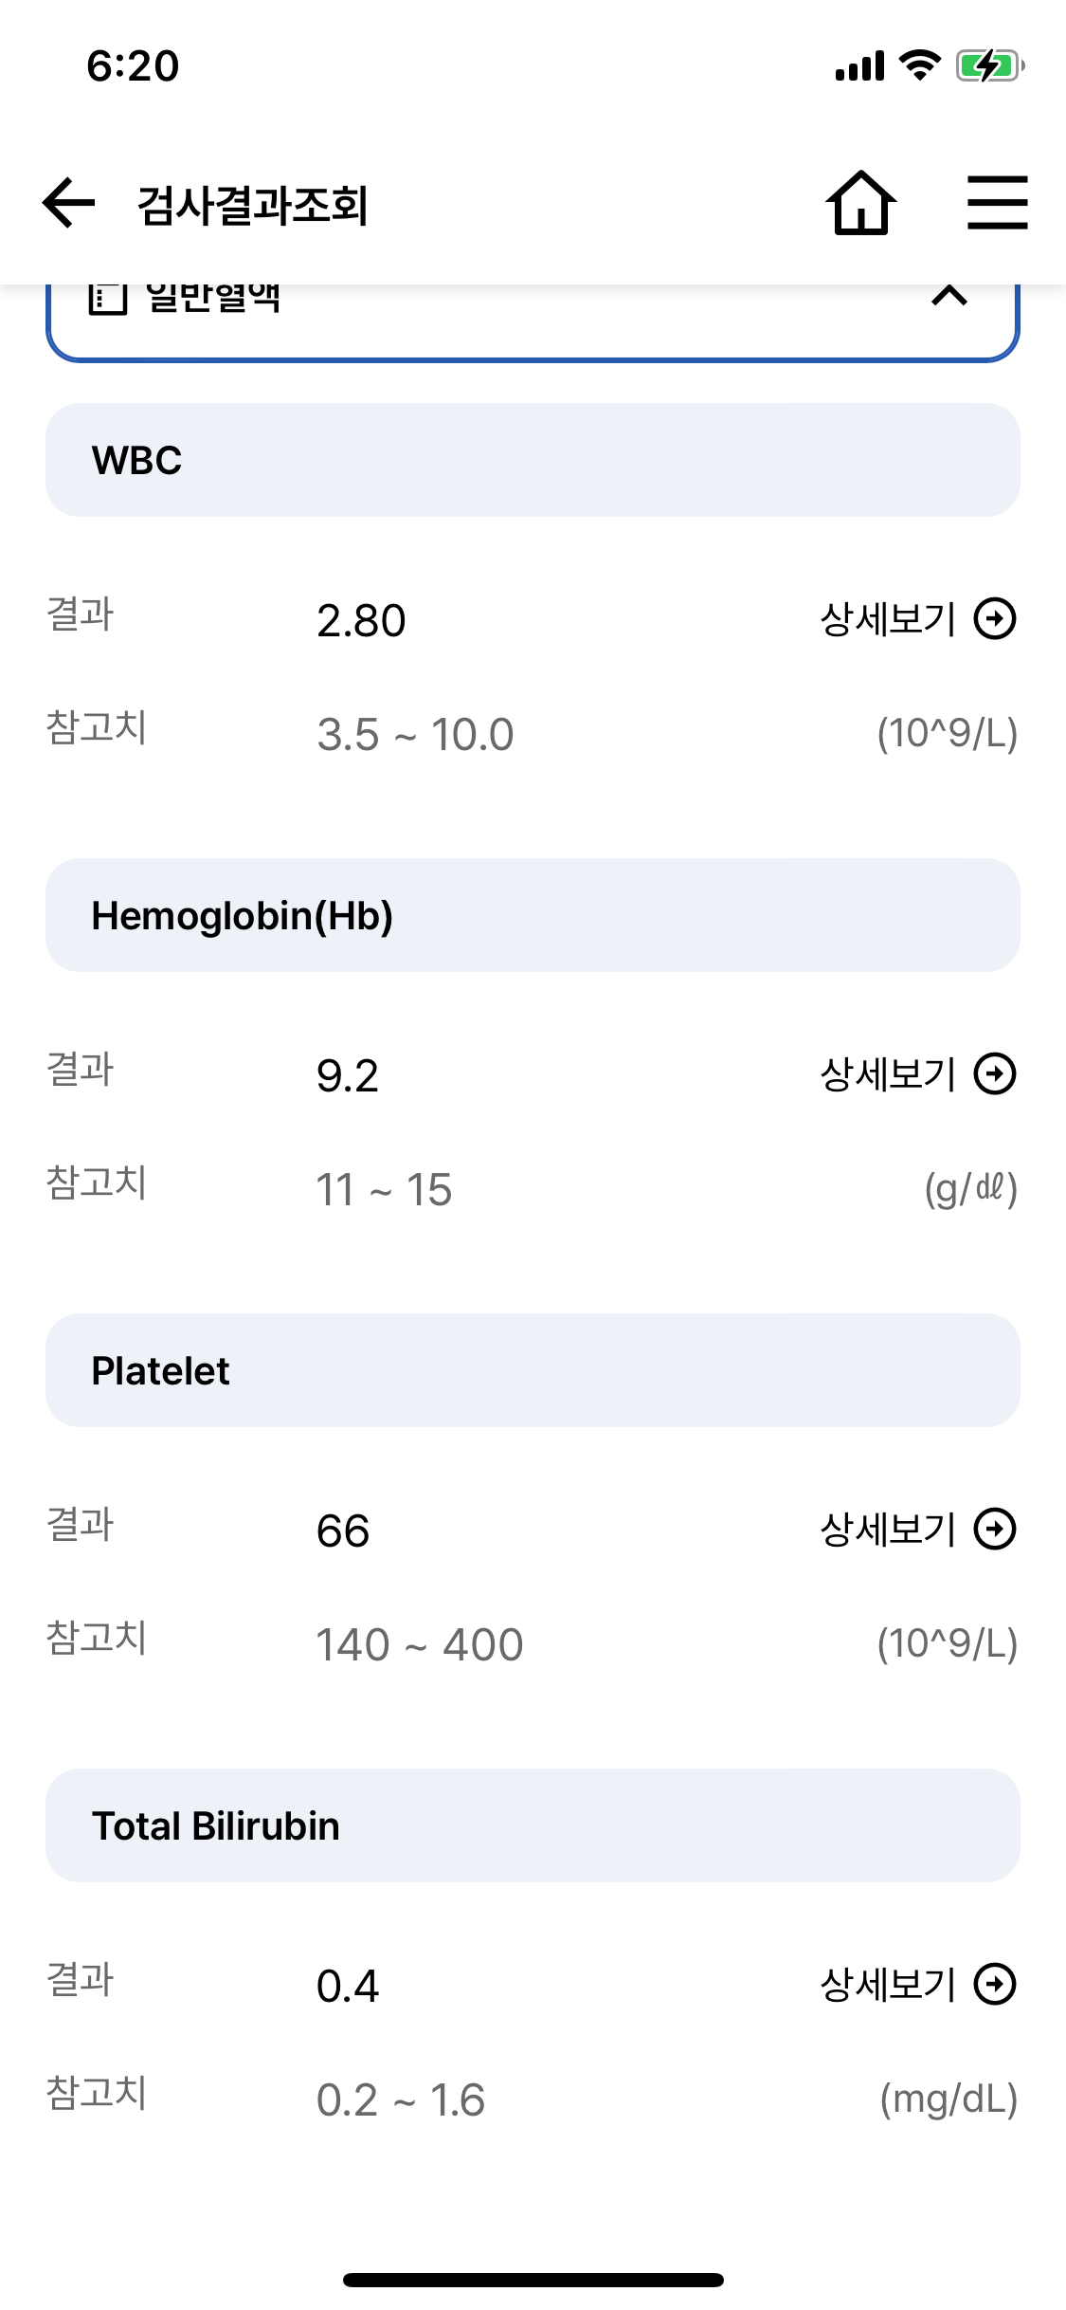Select the Total Bilirubin header row
Screen dimensions: 1066x2310
point(533,1825)
